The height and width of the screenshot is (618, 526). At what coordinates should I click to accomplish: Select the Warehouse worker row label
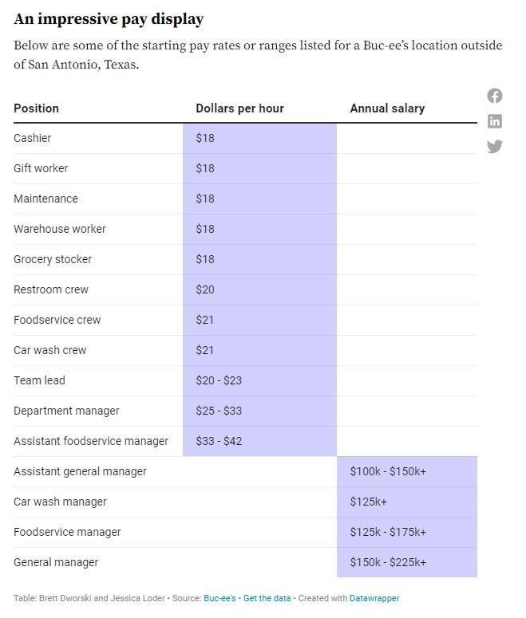60,229
